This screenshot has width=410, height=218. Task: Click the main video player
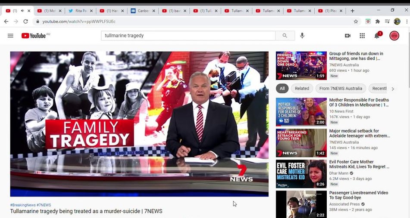(139, 124)
